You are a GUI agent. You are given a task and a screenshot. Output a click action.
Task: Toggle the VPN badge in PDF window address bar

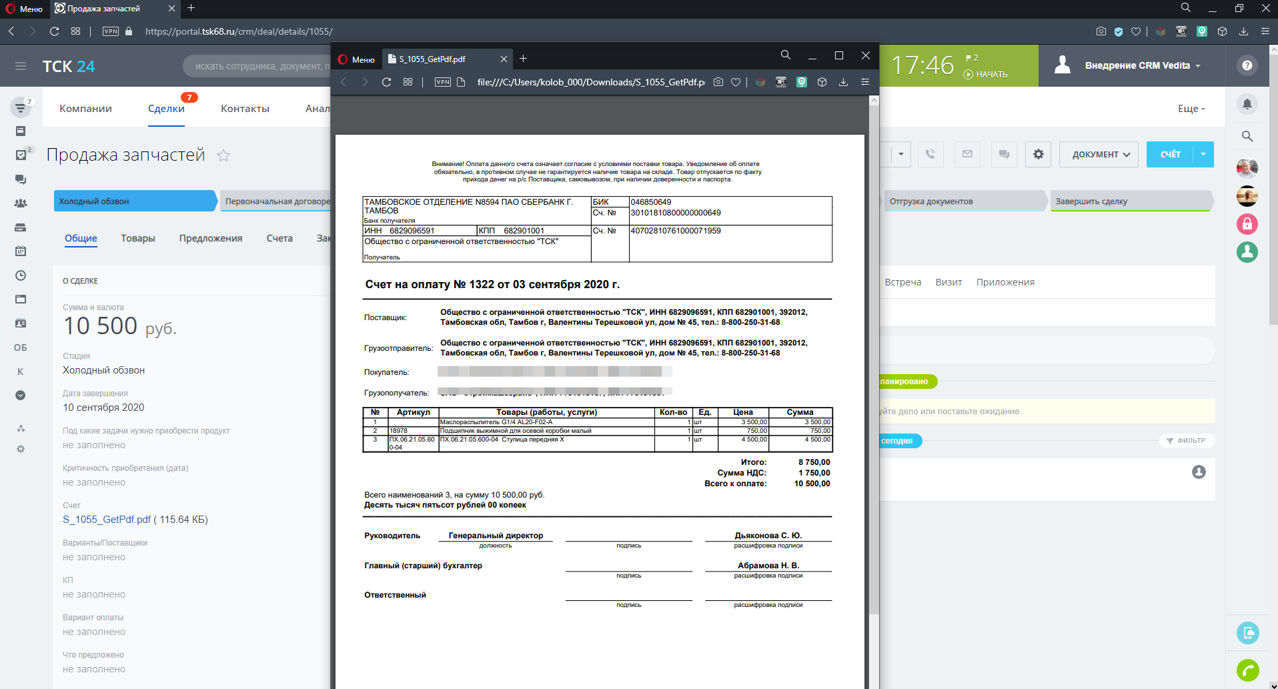[442, 82]
